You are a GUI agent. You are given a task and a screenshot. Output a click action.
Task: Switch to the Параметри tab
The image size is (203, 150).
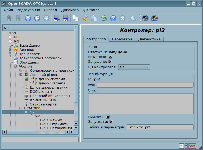click(x=122, y=39)
